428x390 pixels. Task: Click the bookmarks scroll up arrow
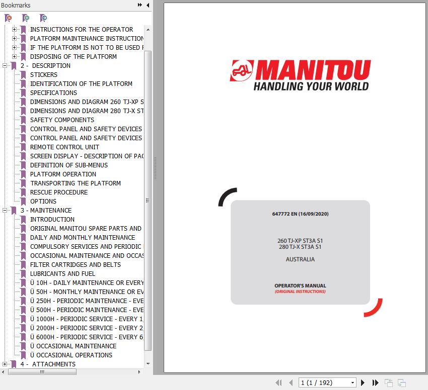click(x=148, y=30)
